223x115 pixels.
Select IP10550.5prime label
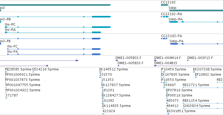(173, 80)
